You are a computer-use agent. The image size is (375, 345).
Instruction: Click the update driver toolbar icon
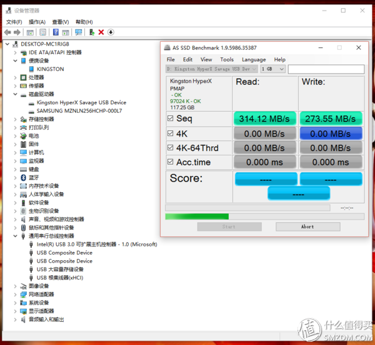pos(92,32)
